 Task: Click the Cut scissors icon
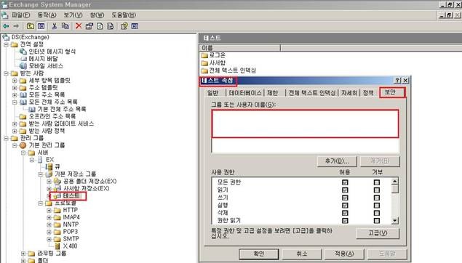pos(55,26)
